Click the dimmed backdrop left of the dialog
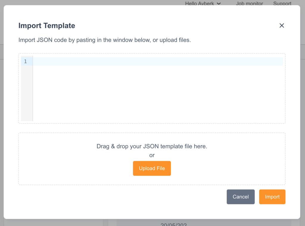 [1, 119]
